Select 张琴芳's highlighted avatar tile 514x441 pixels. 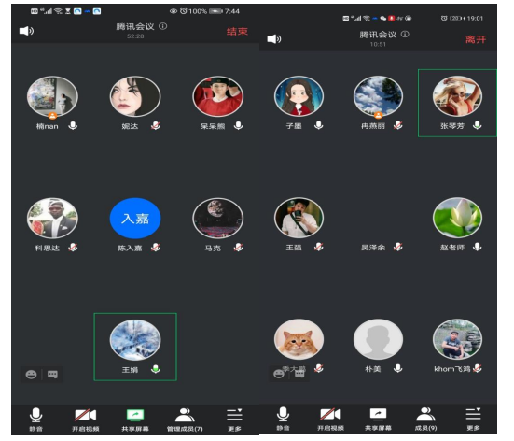pos(457,103)
